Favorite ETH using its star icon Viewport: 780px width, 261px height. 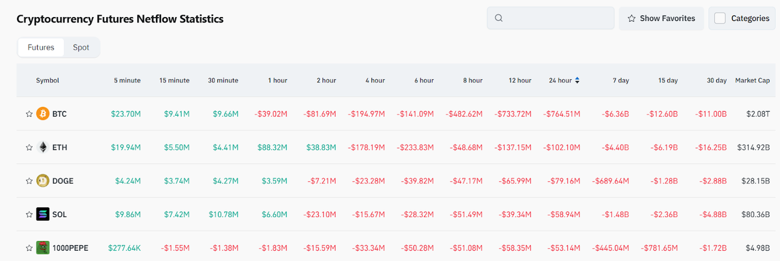[x=29, y=148]
